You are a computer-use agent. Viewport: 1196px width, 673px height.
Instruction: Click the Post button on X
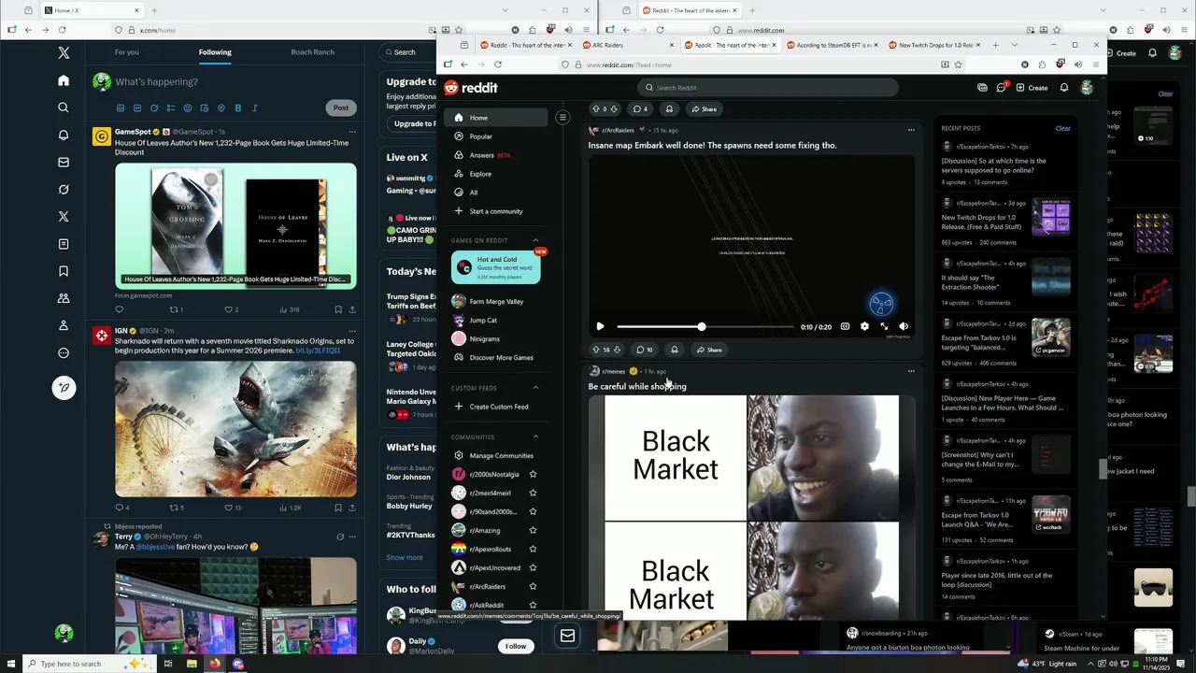tap(341, 107)
